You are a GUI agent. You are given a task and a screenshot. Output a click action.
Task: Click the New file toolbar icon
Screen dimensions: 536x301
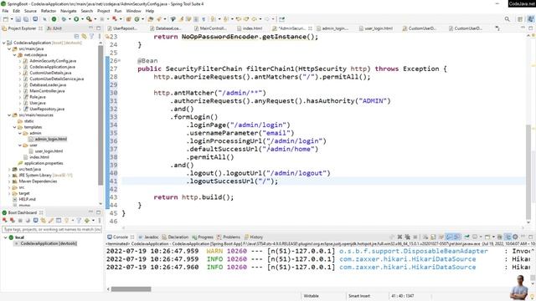6,19
